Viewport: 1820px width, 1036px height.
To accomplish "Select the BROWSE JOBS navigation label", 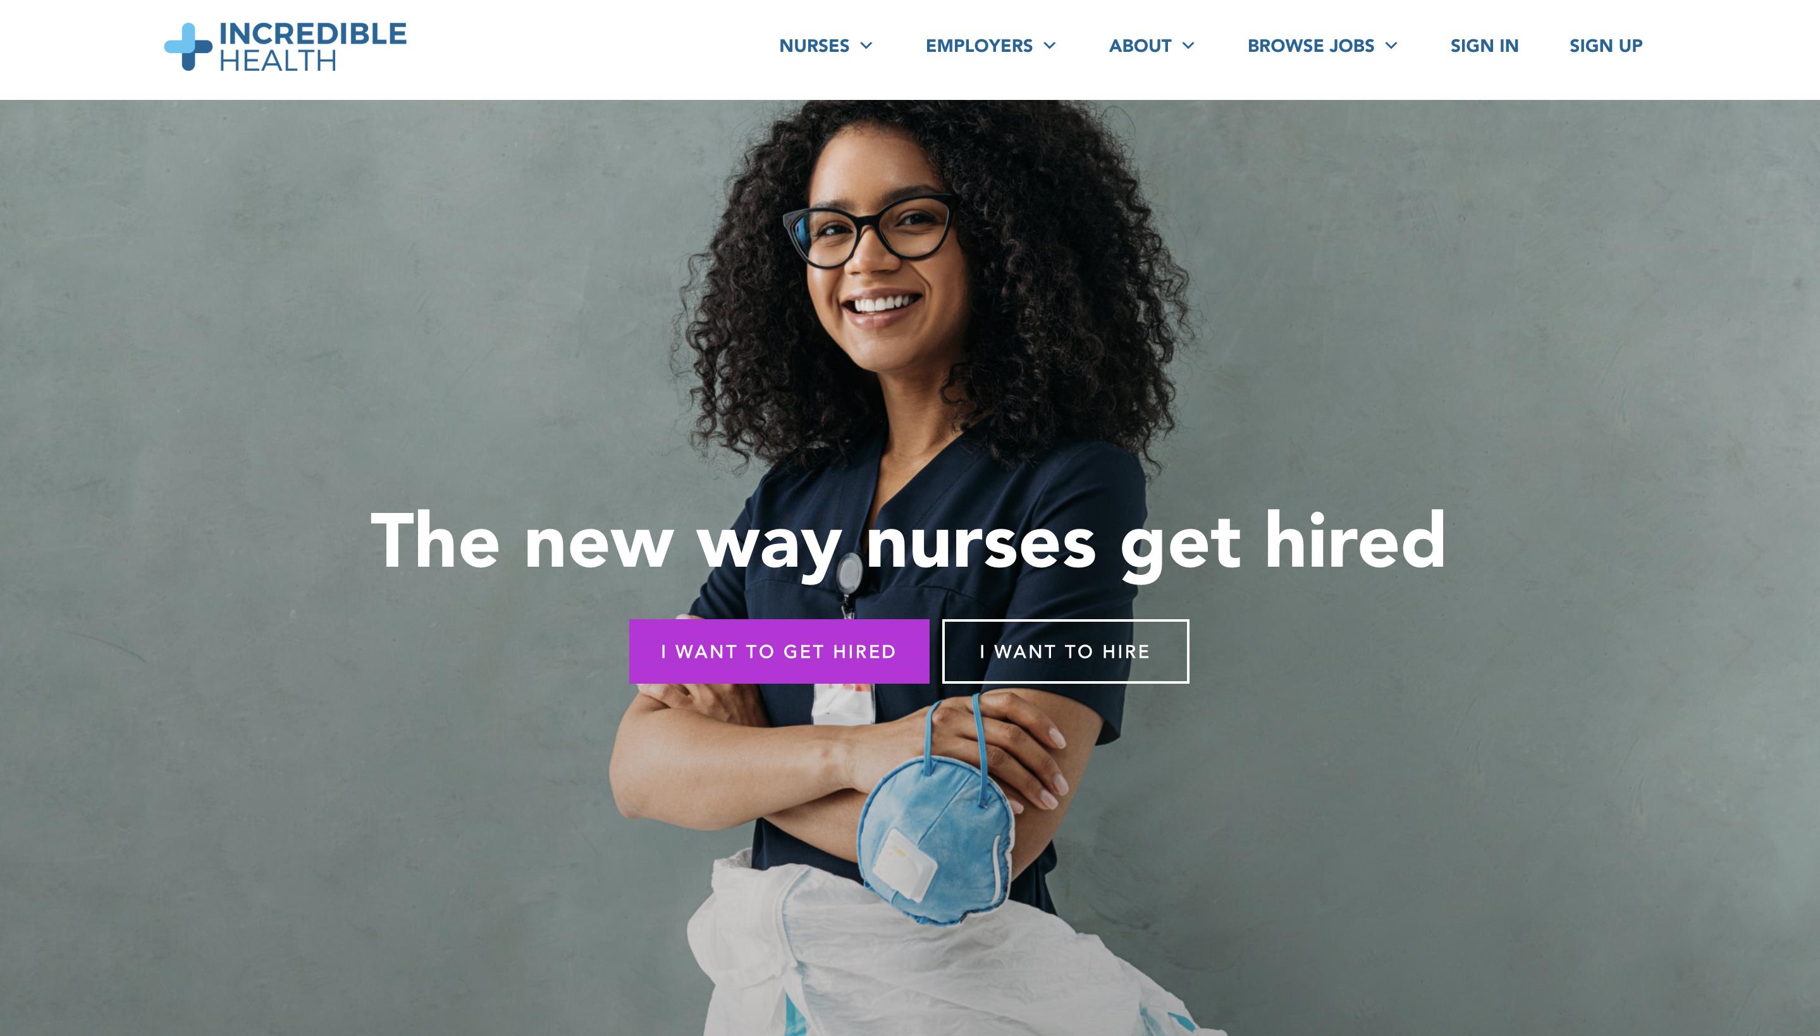I will [1310, 46].
